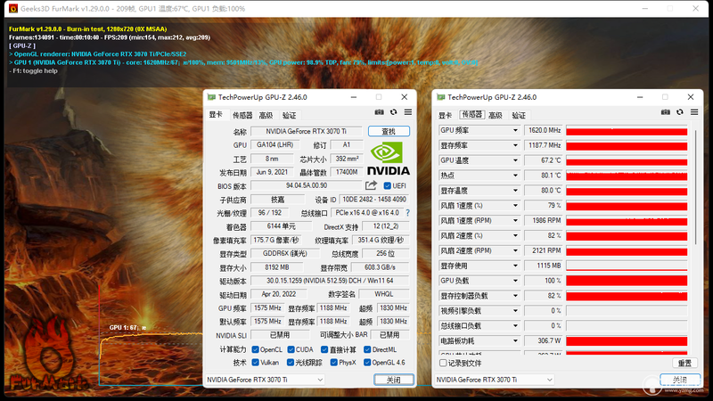Screen dimensions: 713x401
Task: Click the BIOS version field 94.04.5A.00.90
Action: [307, 185]
